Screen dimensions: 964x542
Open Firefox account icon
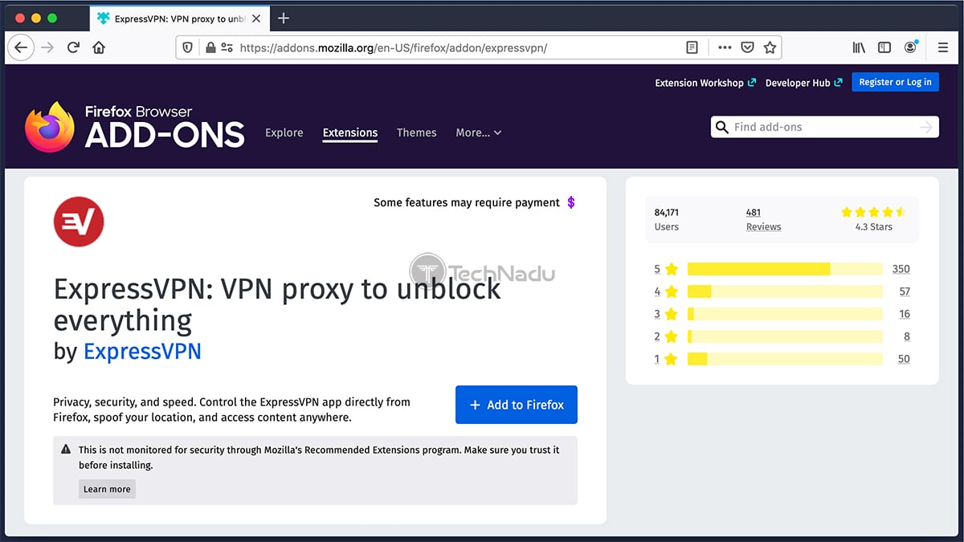pos(910,47)
